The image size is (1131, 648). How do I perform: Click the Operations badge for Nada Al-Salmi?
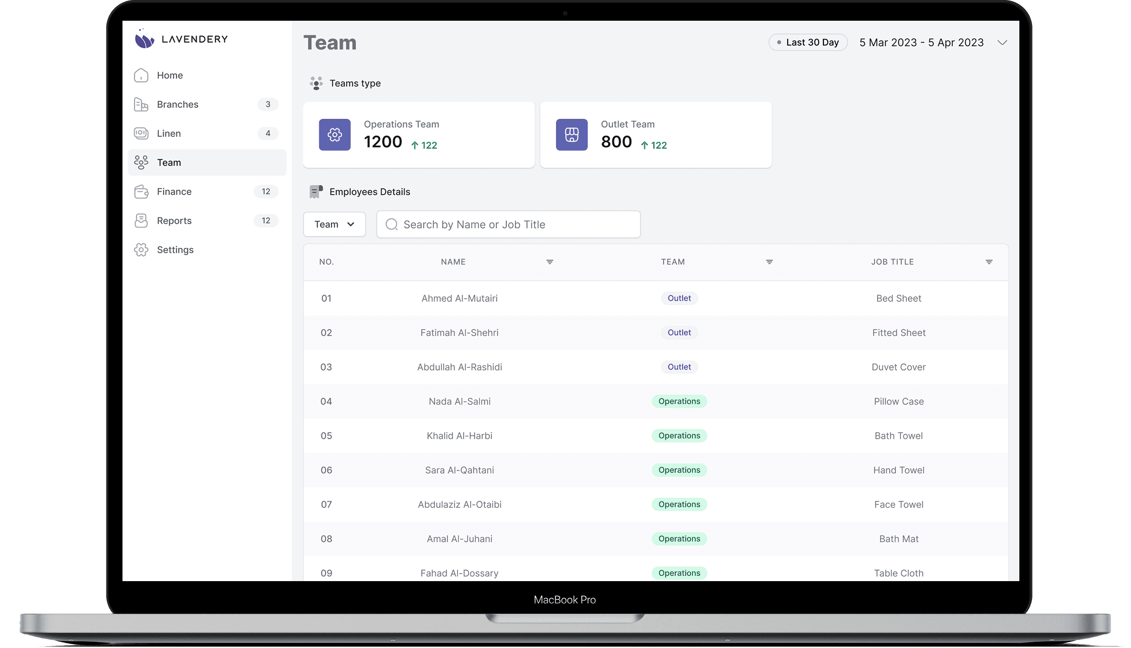click(x=679, y=402)
